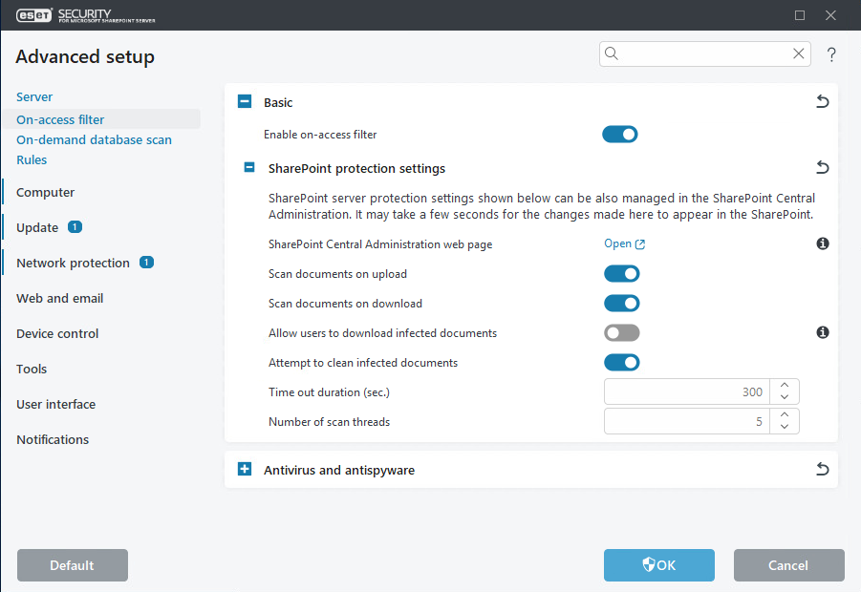Turn off Scan documents on upload
861x592 pixels.
point(621,274)
